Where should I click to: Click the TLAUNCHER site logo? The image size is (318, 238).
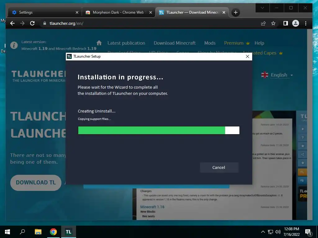pos(39,76)
